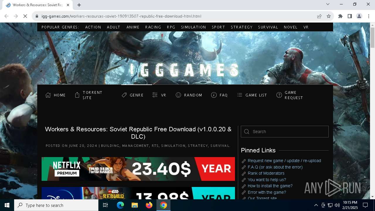
Task: Click the Random smiley icon
Action: (178, 95)
